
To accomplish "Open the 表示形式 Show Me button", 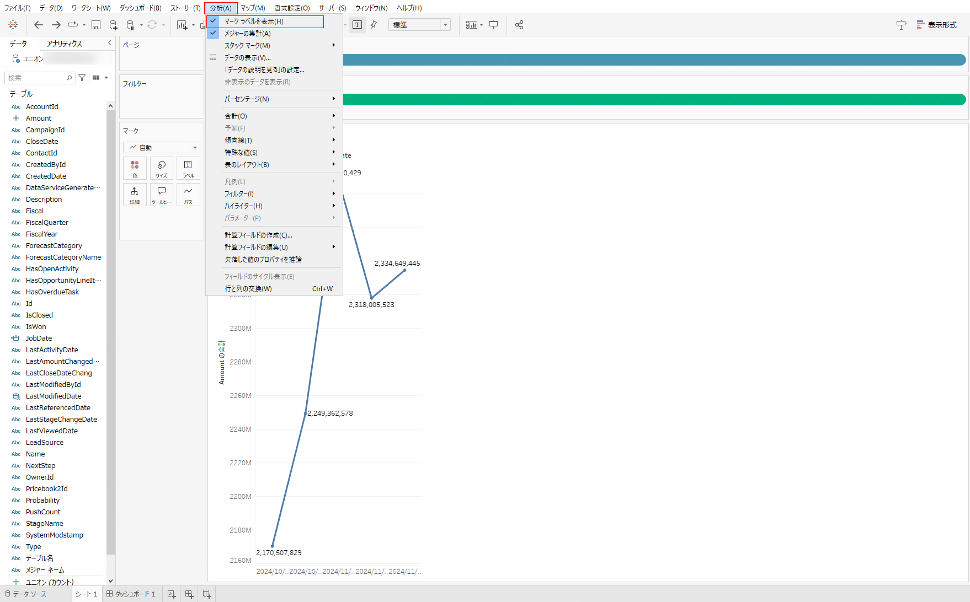I will pyautogui.click(x=937, y=25).
